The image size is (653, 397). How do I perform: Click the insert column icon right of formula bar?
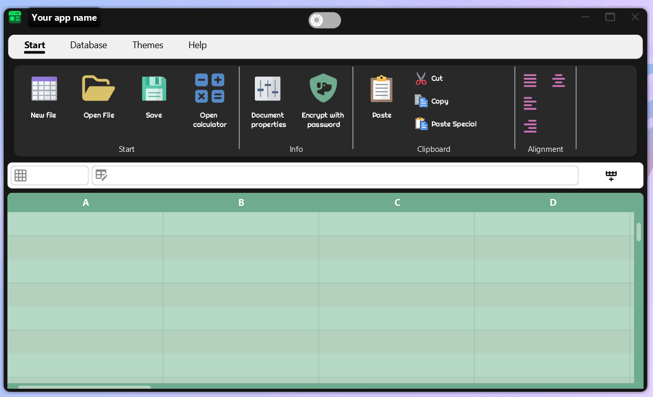tap(611, 176)
